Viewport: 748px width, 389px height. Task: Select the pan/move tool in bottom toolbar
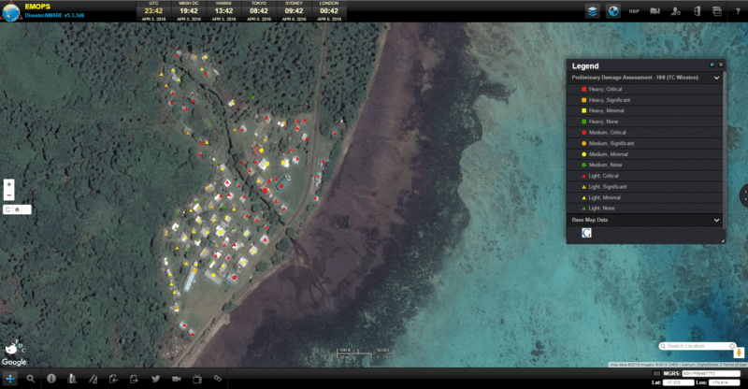[10, 379]
